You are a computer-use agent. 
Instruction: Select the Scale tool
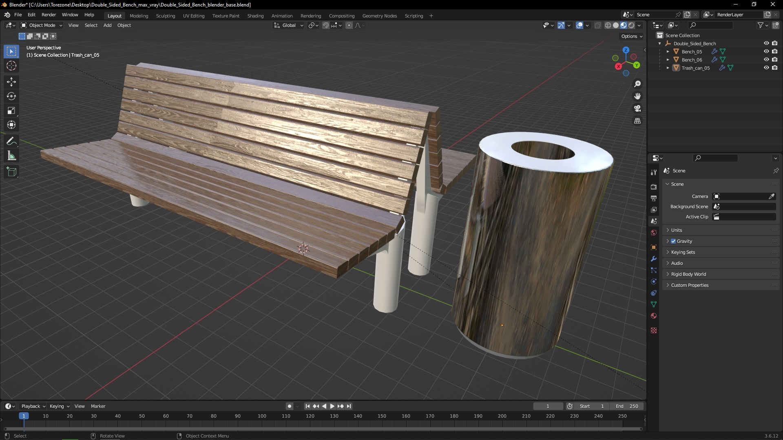[11, 110]
